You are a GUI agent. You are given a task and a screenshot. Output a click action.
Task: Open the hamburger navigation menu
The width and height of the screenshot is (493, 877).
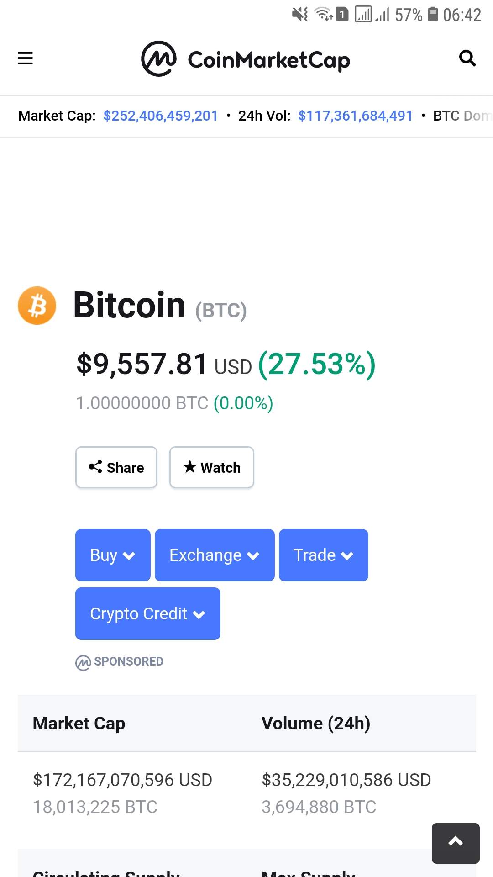click(x=25, y=58)
